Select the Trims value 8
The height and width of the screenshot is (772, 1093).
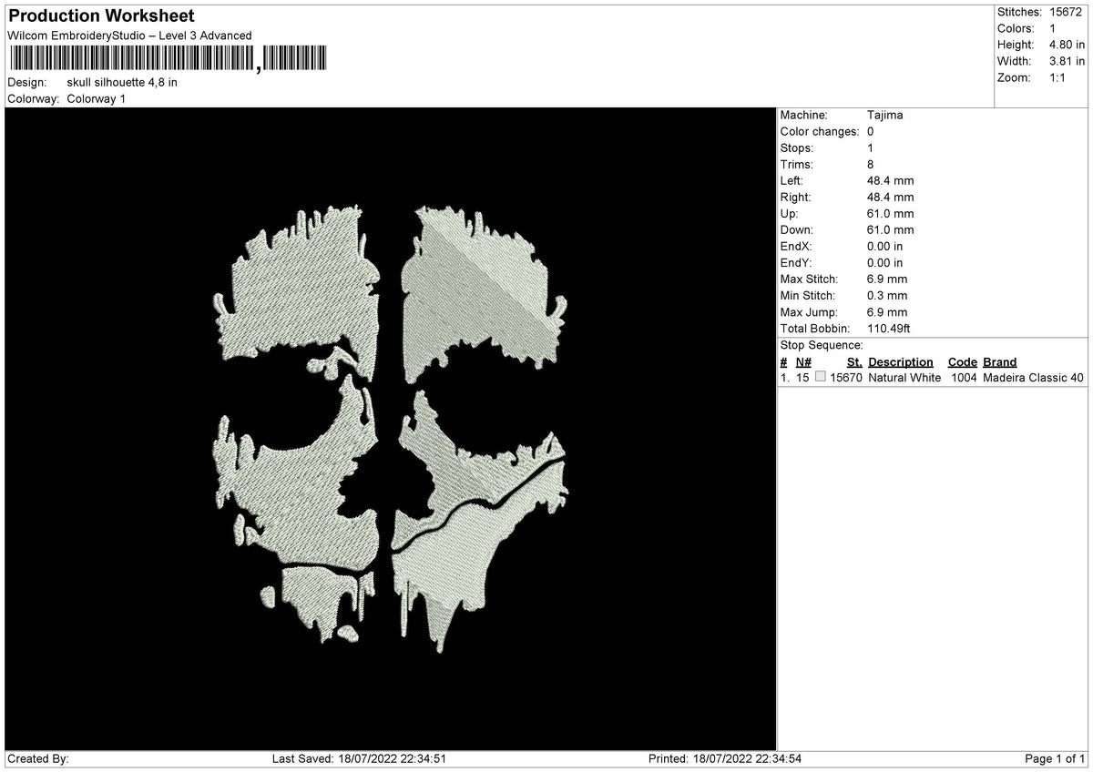click(871, 164)
